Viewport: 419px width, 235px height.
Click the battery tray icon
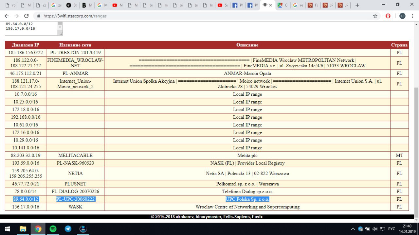coord(368,229)
